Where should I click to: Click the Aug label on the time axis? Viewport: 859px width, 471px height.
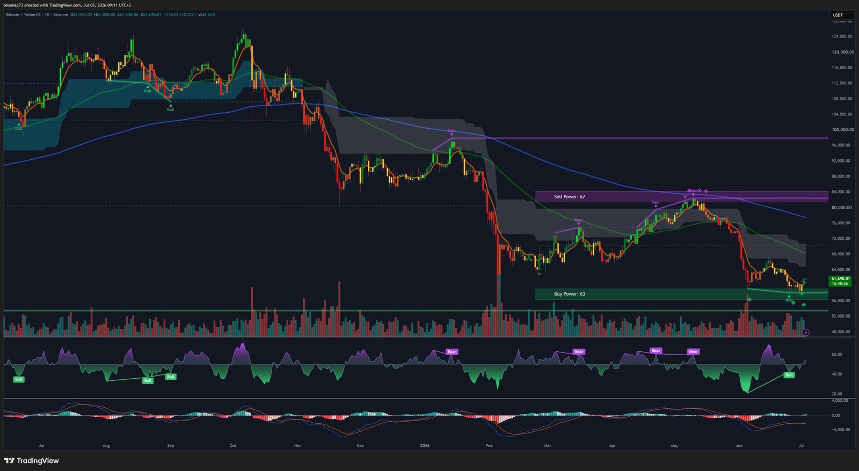coord(106,446)
